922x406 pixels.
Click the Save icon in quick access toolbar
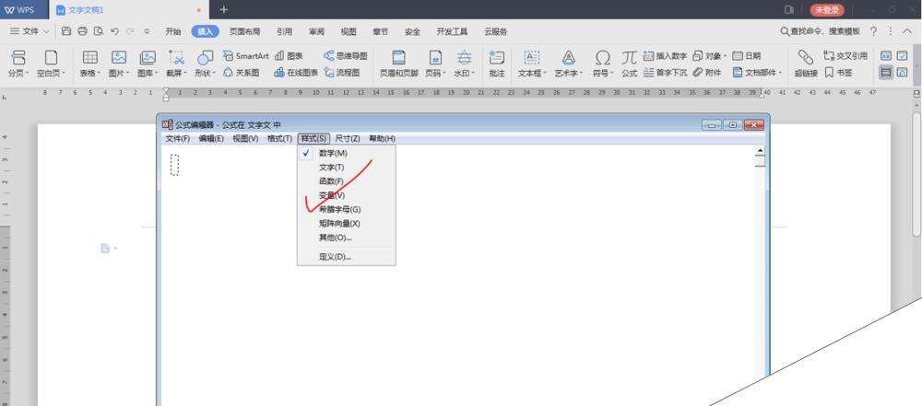[x=66, y=31]
